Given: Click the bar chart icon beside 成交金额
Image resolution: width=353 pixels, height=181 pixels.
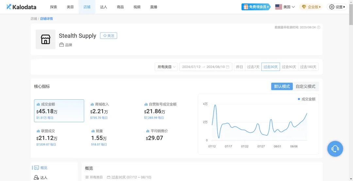Looking at the screenshot, I should point(38,105).
